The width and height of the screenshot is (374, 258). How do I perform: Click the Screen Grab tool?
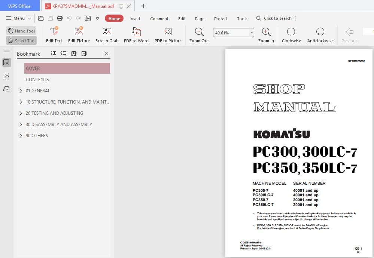point(107,35)
